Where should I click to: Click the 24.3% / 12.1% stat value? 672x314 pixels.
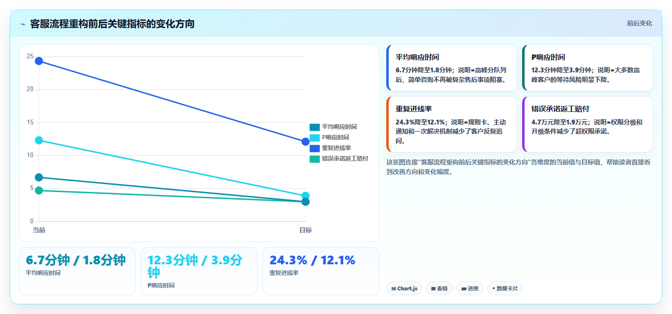coord(312,260)
